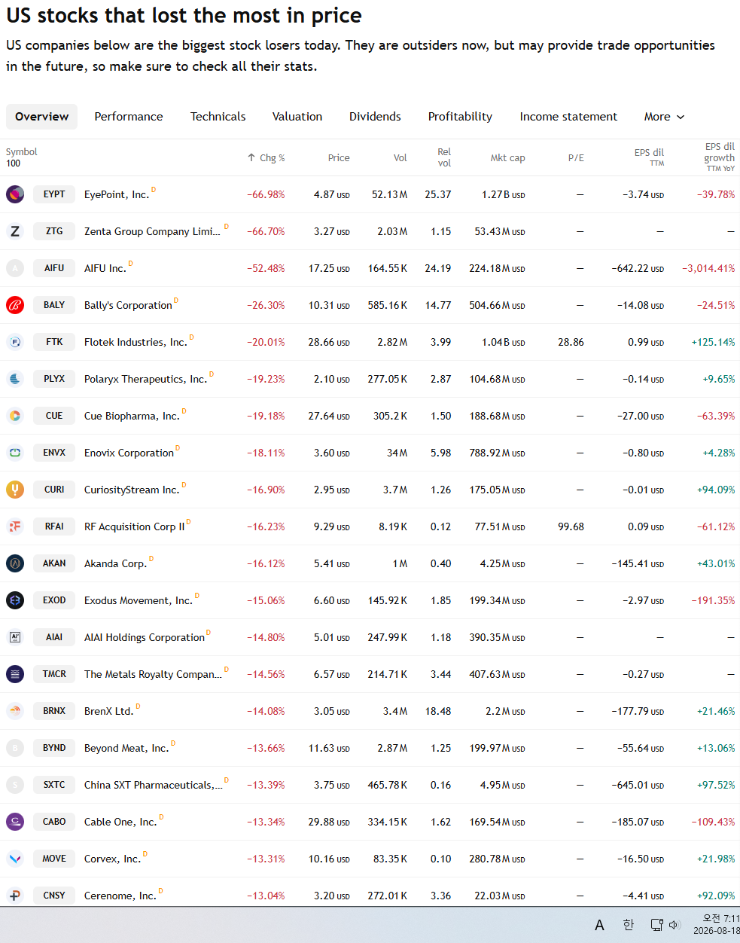The image size is (740, 943).
Task: Open the Beyond Meat, Inc. name
Action: 126,748
